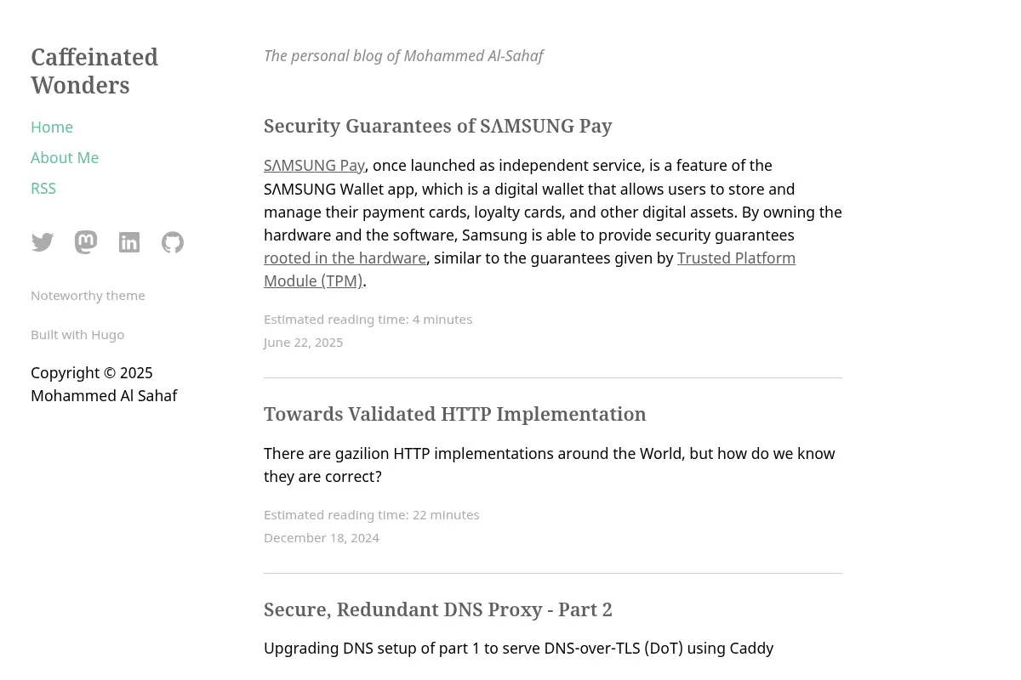The image size is (1021, 680).
Task: Open Towards Validated HTTP Implementation post
Action: click(455, 414)
